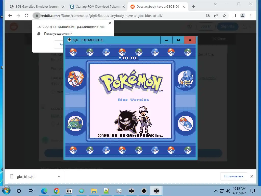
Task: Minimize the bgb Pokemon Blue window
Action: coord(166,40)
